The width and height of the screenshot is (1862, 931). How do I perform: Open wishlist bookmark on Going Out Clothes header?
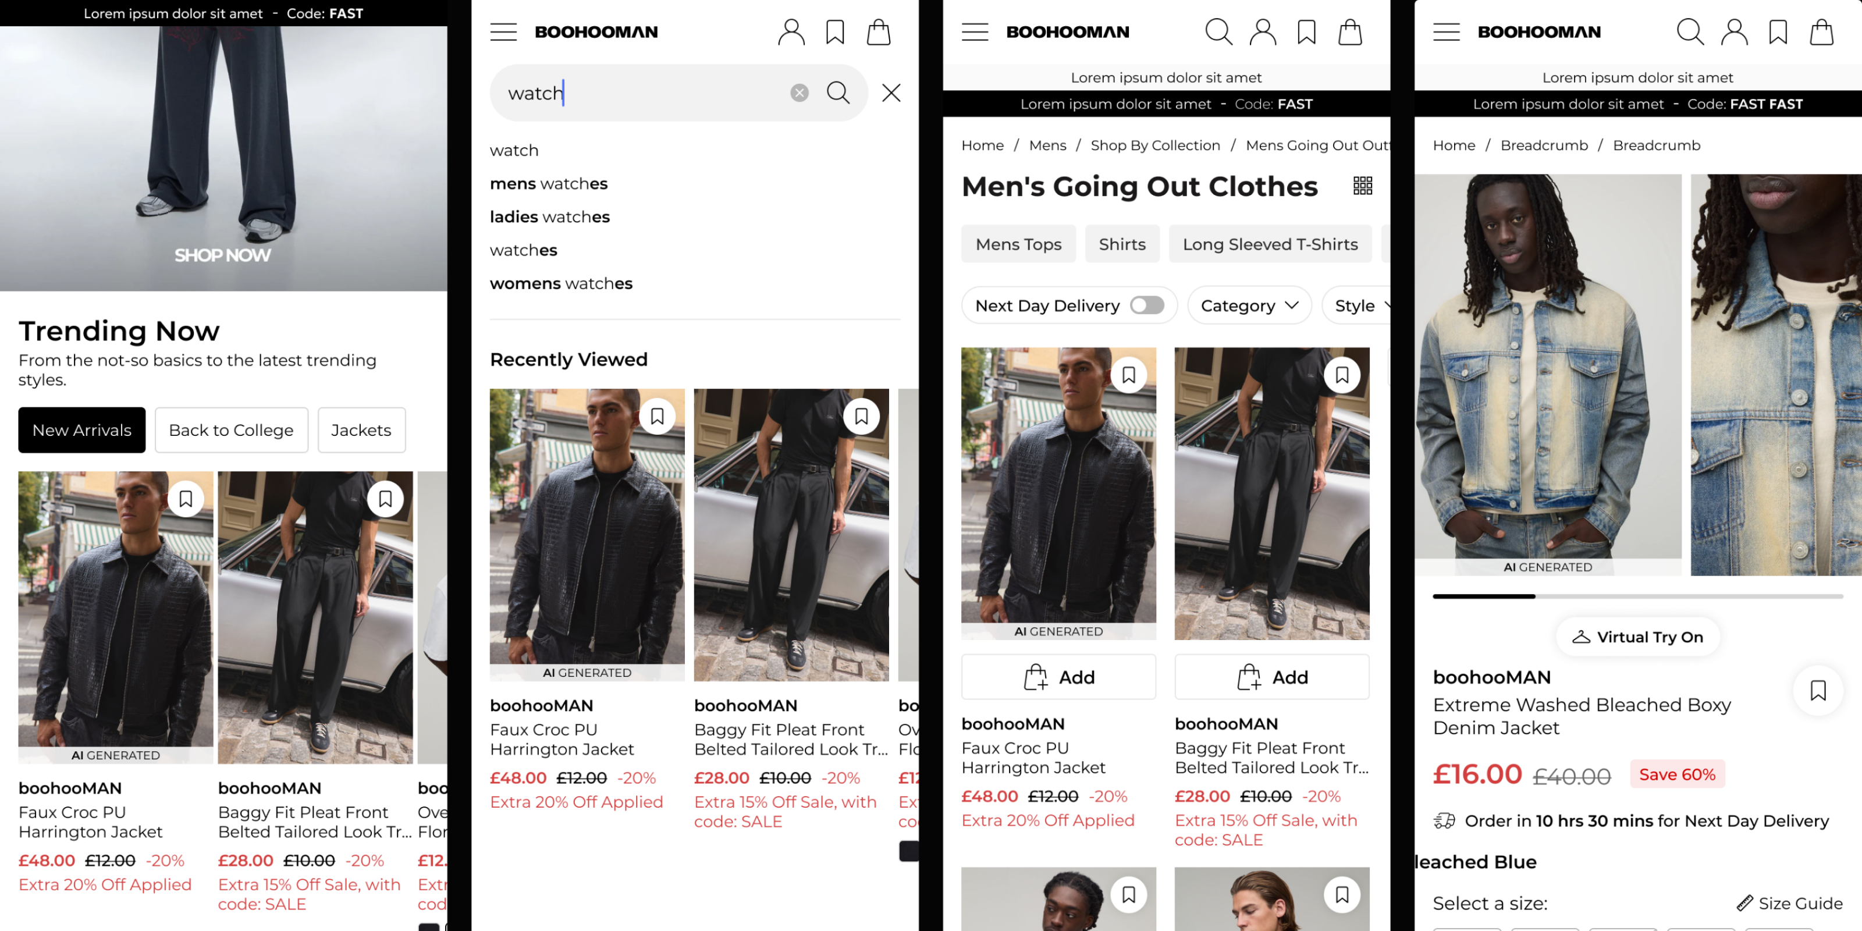(1306, 32)
